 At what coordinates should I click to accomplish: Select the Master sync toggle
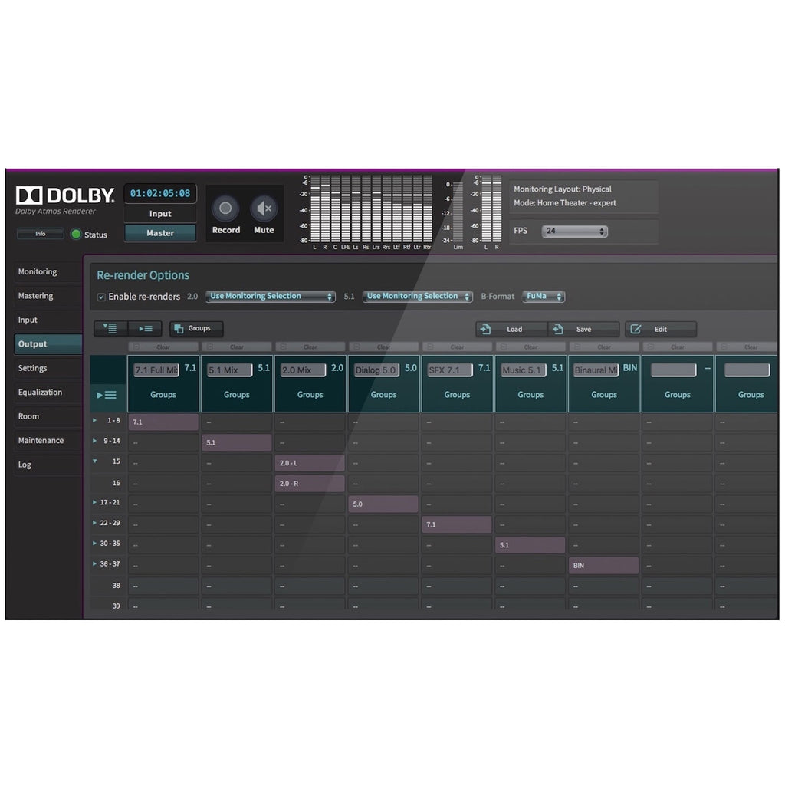pos(160,233)
